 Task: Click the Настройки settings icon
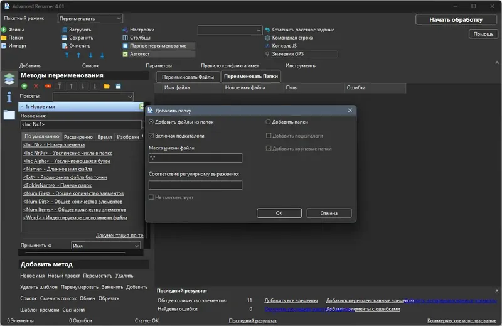[125, 30]
